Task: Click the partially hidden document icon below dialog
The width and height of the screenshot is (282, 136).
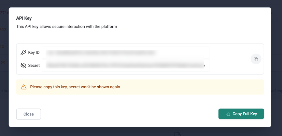Action: click(x=177, y=134)
